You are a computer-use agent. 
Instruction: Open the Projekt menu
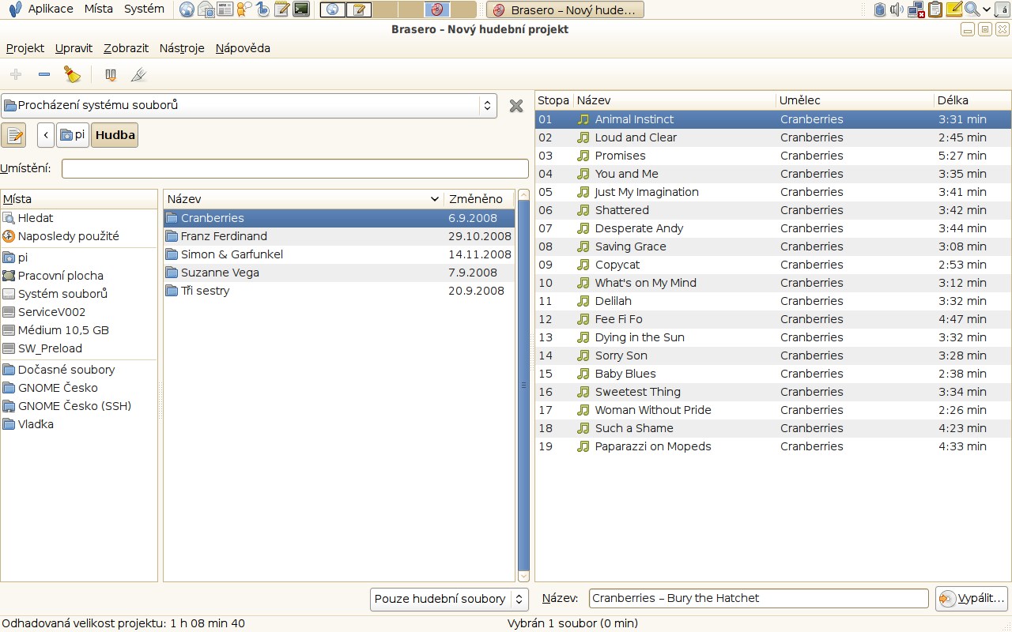pos(25,48)
